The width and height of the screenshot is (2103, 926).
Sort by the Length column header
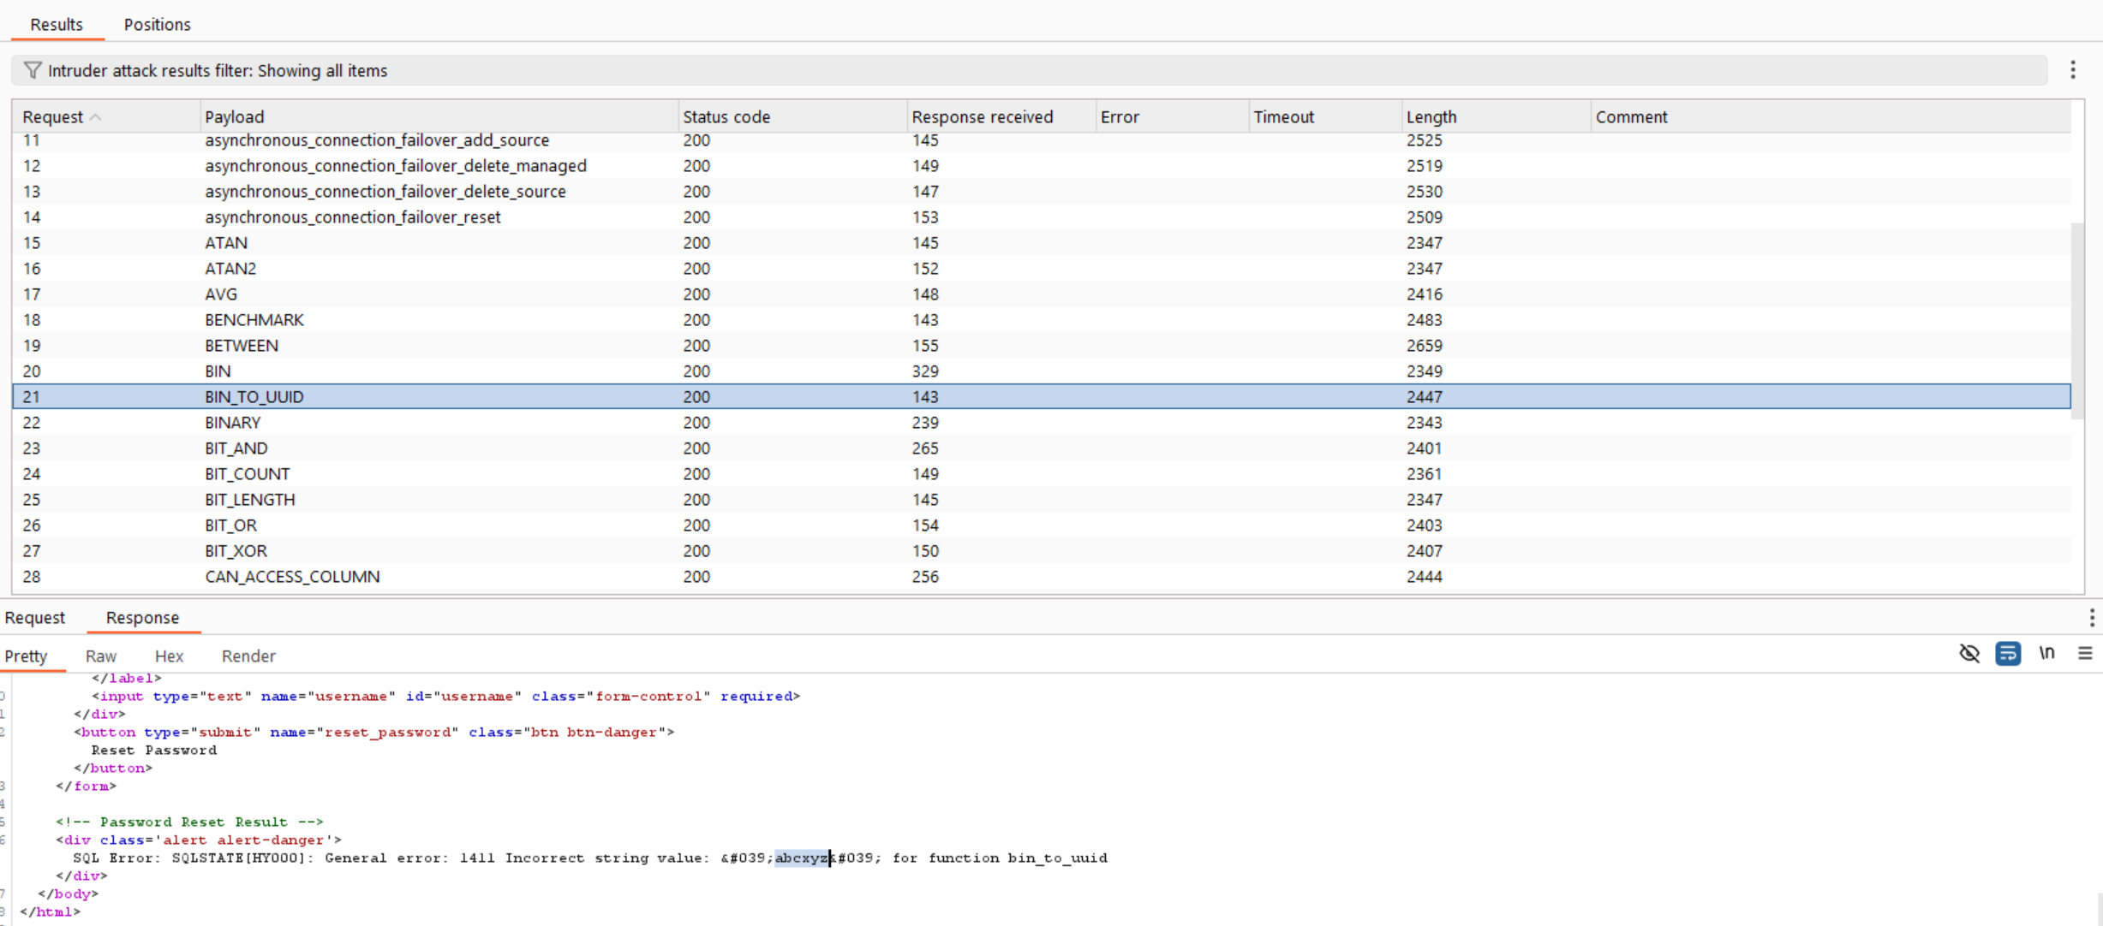point(1496,116)
